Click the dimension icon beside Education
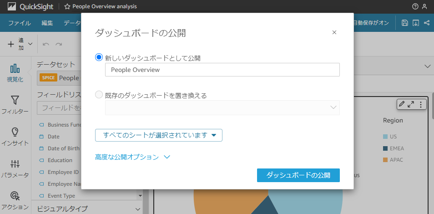Image resolution: width=434 pixels, height=214 pixels. tap(42, 160)
